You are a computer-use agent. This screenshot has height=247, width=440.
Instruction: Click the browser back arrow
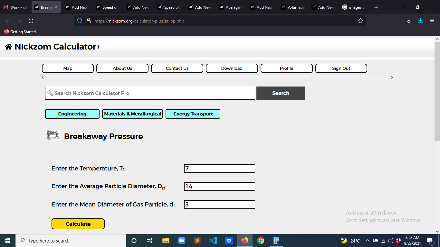8,21
